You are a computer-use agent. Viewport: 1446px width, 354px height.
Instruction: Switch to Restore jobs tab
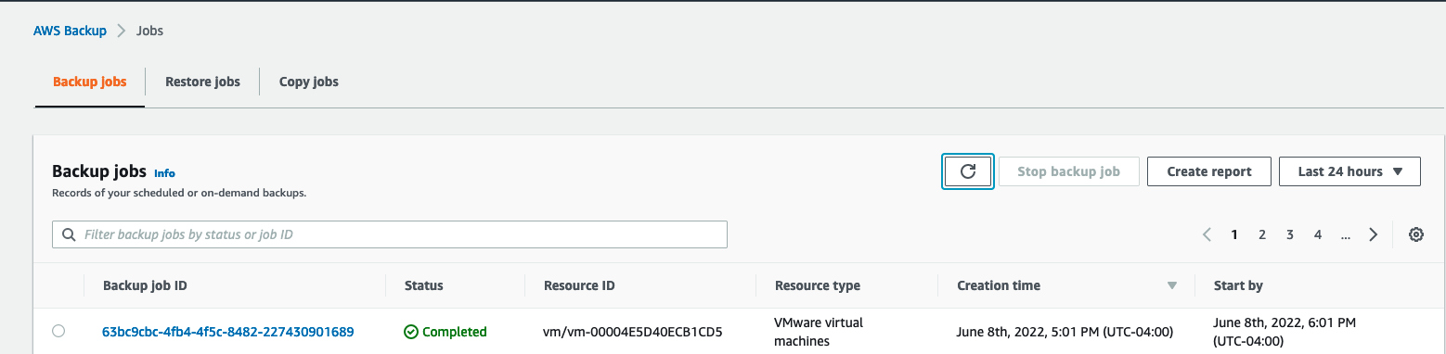202,82
